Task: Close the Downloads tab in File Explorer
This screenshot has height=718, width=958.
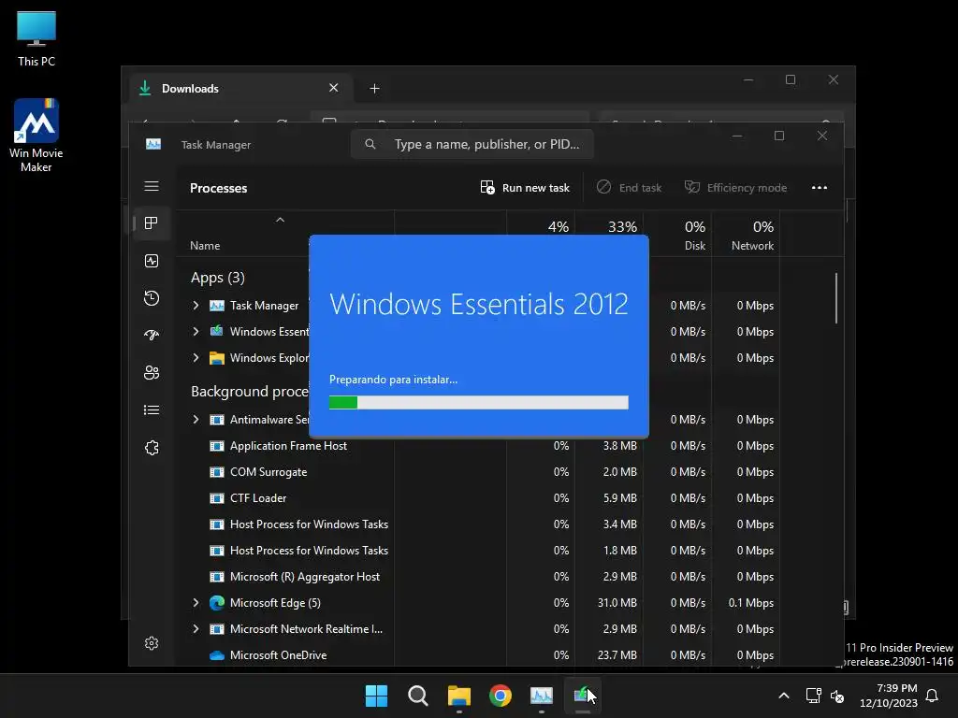Action: 334,88
